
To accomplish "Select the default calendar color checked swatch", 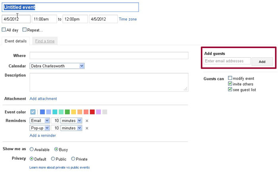I will coord(33,112).
